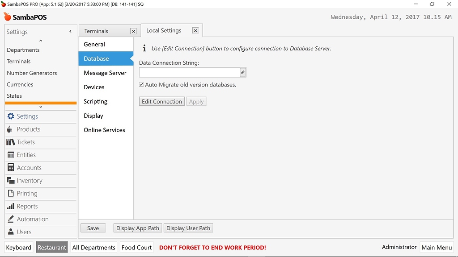This screenshot has width=458, height=257.
Task: Collapse the settings list with the up chevron
Action: 40,41
